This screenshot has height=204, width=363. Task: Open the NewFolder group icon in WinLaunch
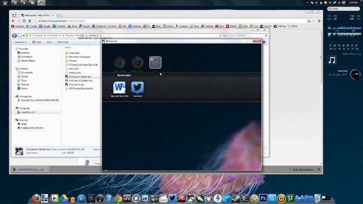pyautogui.click(x=155, y=62)
